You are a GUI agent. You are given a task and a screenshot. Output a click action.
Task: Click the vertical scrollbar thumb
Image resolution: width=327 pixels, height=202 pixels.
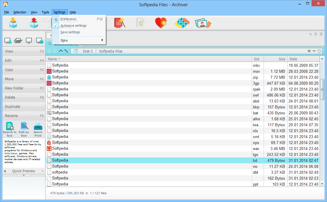click(322, 89)
